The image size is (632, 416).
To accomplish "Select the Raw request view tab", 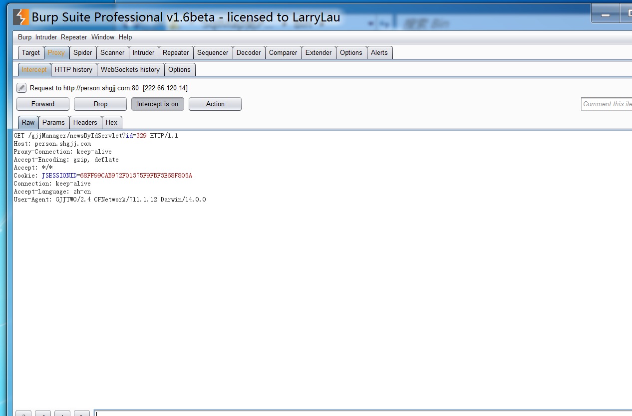I will point(28,122).
